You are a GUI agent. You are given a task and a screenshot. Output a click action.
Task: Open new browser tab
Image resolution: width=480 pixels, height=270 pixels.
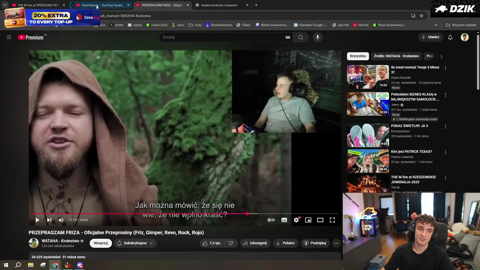[256, 5]
